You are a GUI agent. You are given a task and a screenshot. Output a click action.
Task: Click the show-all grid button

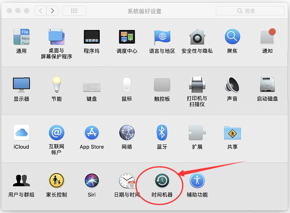pyautogui.click(x=74, y=11)
